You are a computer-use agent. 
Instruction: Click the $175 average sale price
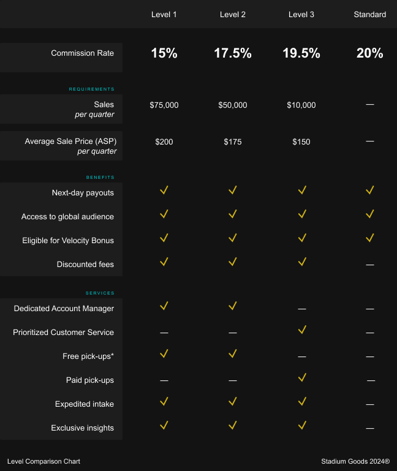pyautogui.click(x=233, y=142)
